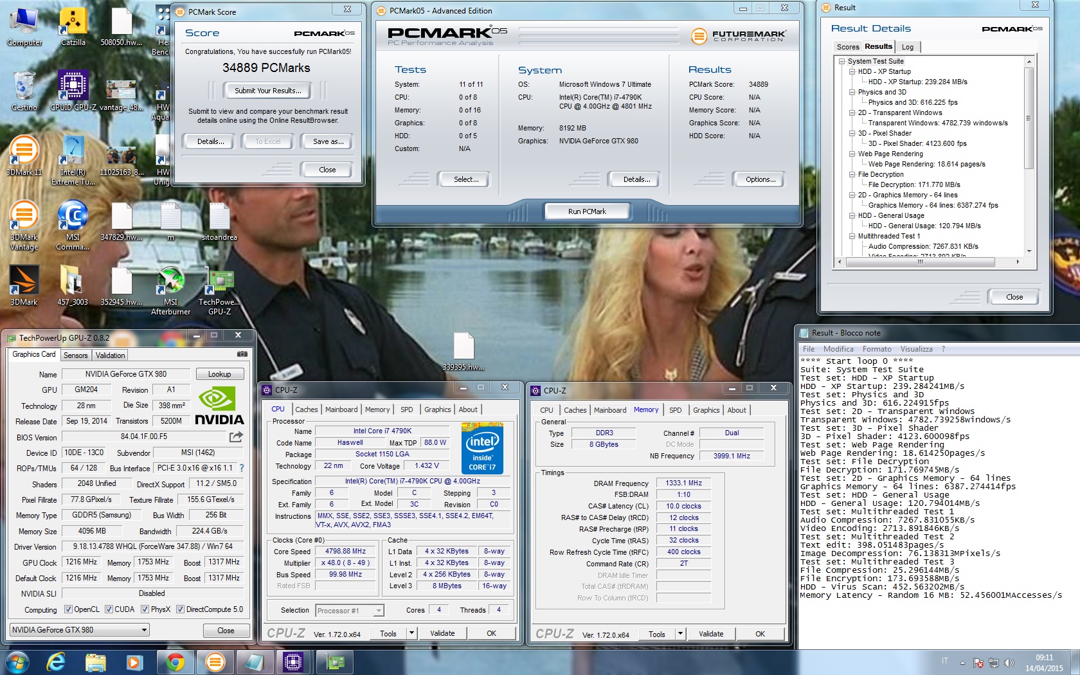Image resolution: width=1080 pixels, height=675 pixels.
Task: Open the SPD tab in right CPU-Z window
Action: click(x=675, y=410)
